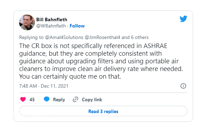Screen dimensions: 207x127
Task: Open Bill Bahnfleth's profile picture
Action: click(27, 23)
